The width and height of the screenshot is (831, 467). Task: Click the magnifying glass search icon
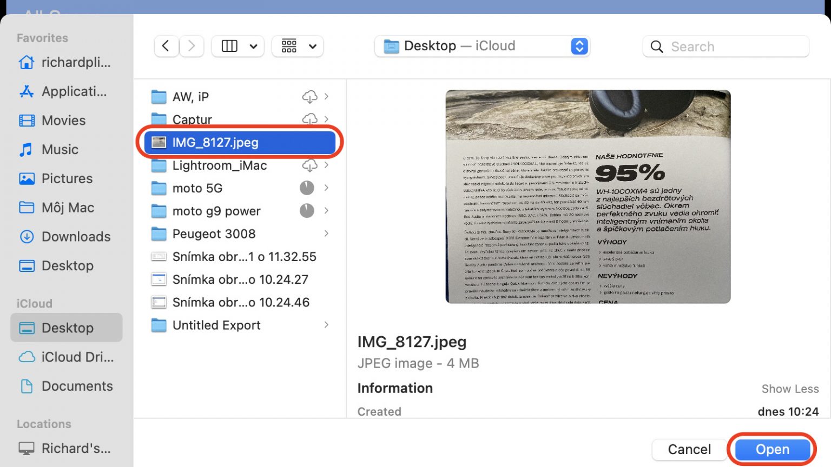pos(657,46)
